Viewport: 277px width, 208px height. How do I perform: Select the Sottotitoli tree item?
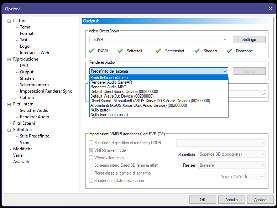(x=22, y=130)
